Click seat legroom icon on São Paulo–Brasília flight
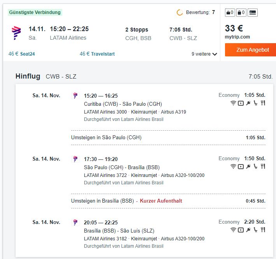Screen dimensions: 276x259 [255, 166]
